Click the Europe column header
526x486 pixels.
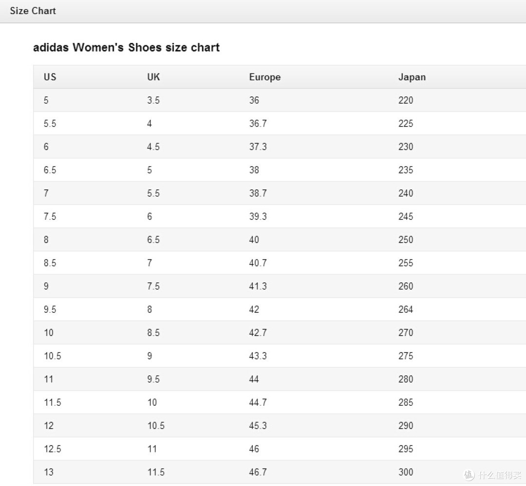click(264, 77)
